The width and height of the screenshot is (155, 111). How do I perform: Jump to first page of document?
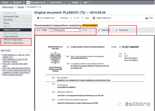coord(37,30)
